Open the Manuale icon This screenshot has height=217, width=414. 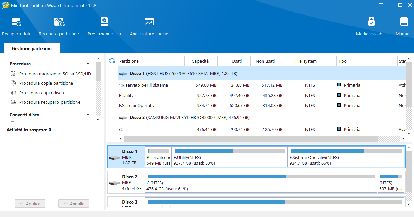point(404,22)
